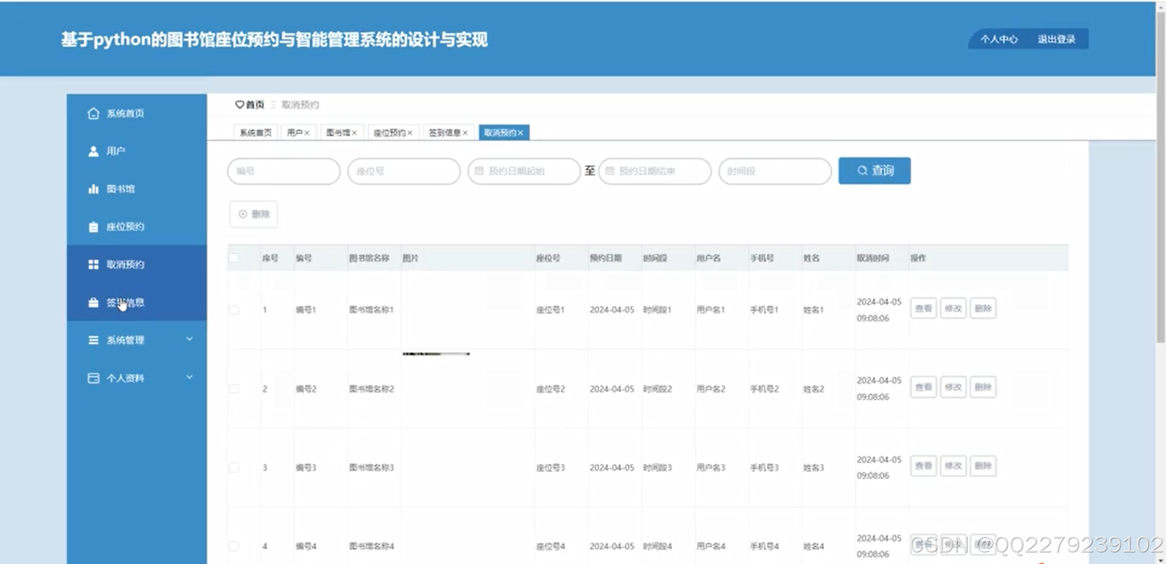Check the checkbox for row 编号4
This screenshot has width=1166, height=564.
pos(234,546)
